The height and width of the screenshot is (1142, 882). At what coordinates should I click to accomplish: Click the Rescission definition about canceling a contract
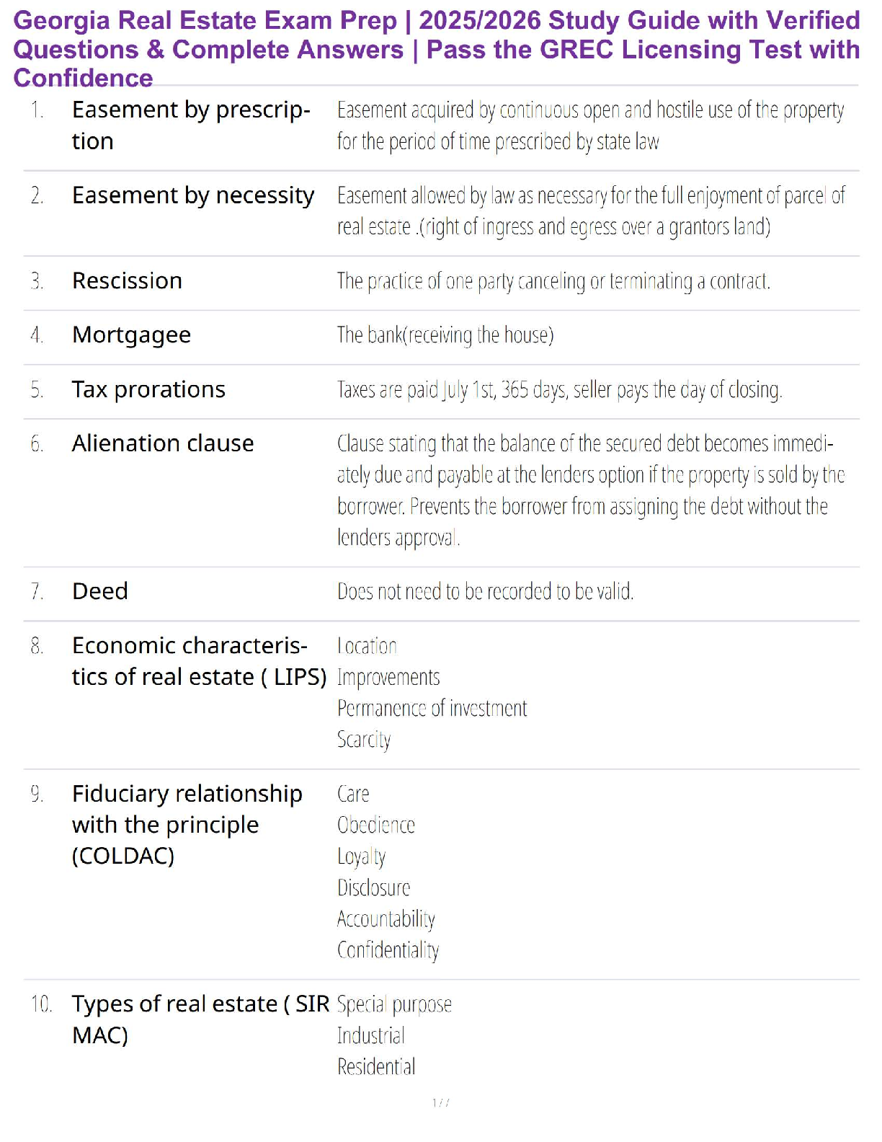click(x=553, y=281)
